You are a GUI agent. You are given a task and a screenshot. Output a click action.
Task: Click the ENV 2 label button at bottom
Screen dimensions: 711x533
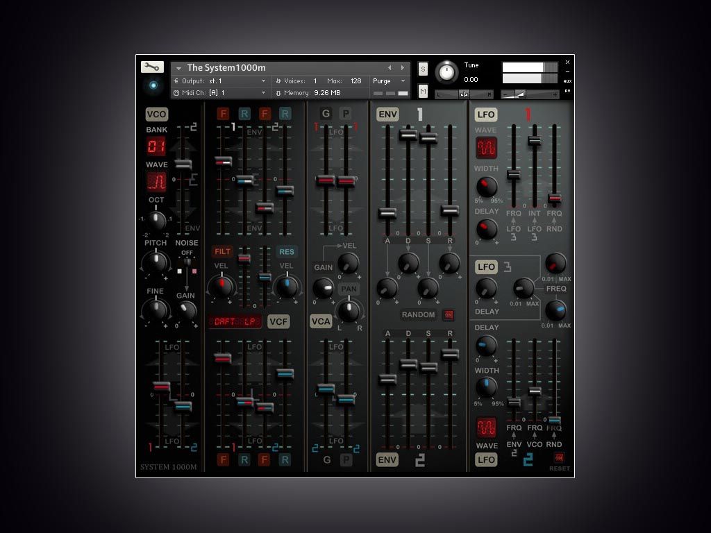click(387, 459)
